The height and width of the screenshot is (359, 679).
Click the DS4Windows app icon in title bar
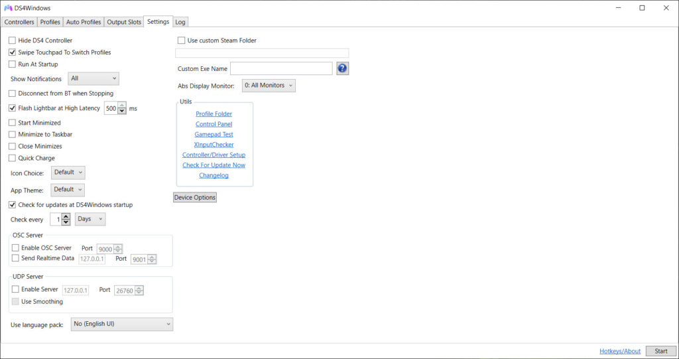[x=8, y=8]
